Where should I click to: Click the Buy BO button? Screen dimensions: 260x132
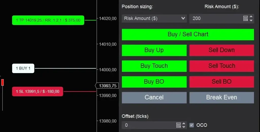point(154,82)
